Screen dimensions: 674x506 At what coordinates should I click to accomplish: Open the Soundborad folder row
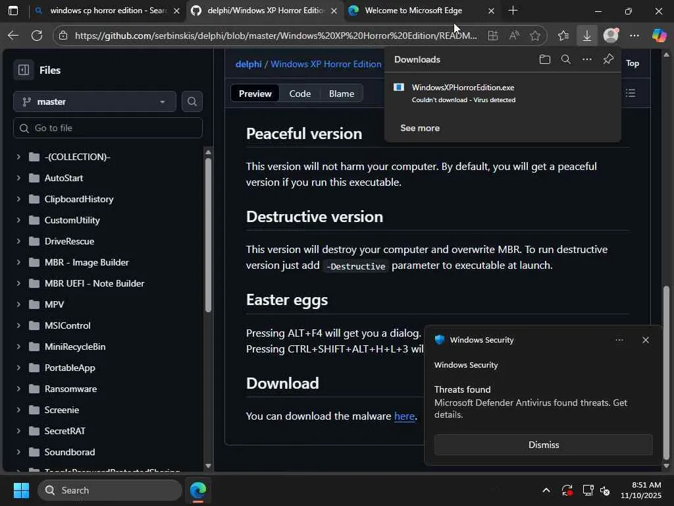(108, 452)
